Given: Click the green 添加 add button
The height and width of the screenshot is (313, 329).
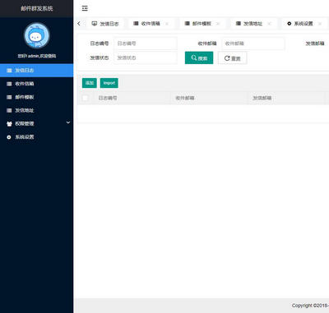Looking at the screenshot, I should (x=90, y=83).
